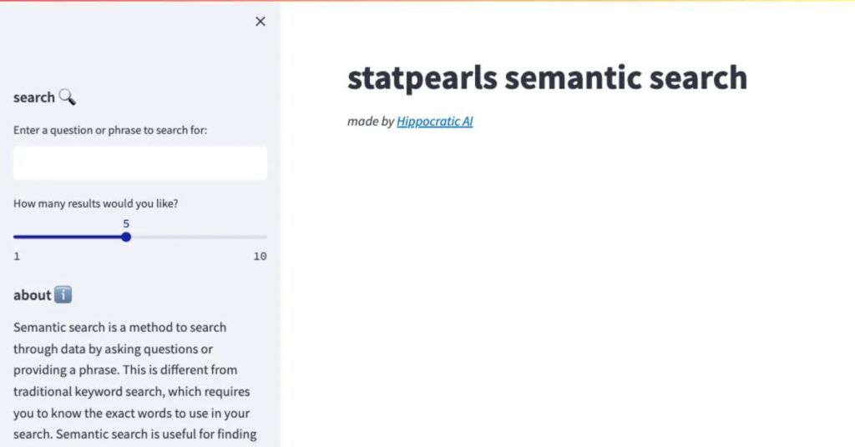
Task: Click the slider minimum label 1
Action: tap(17, 256)
